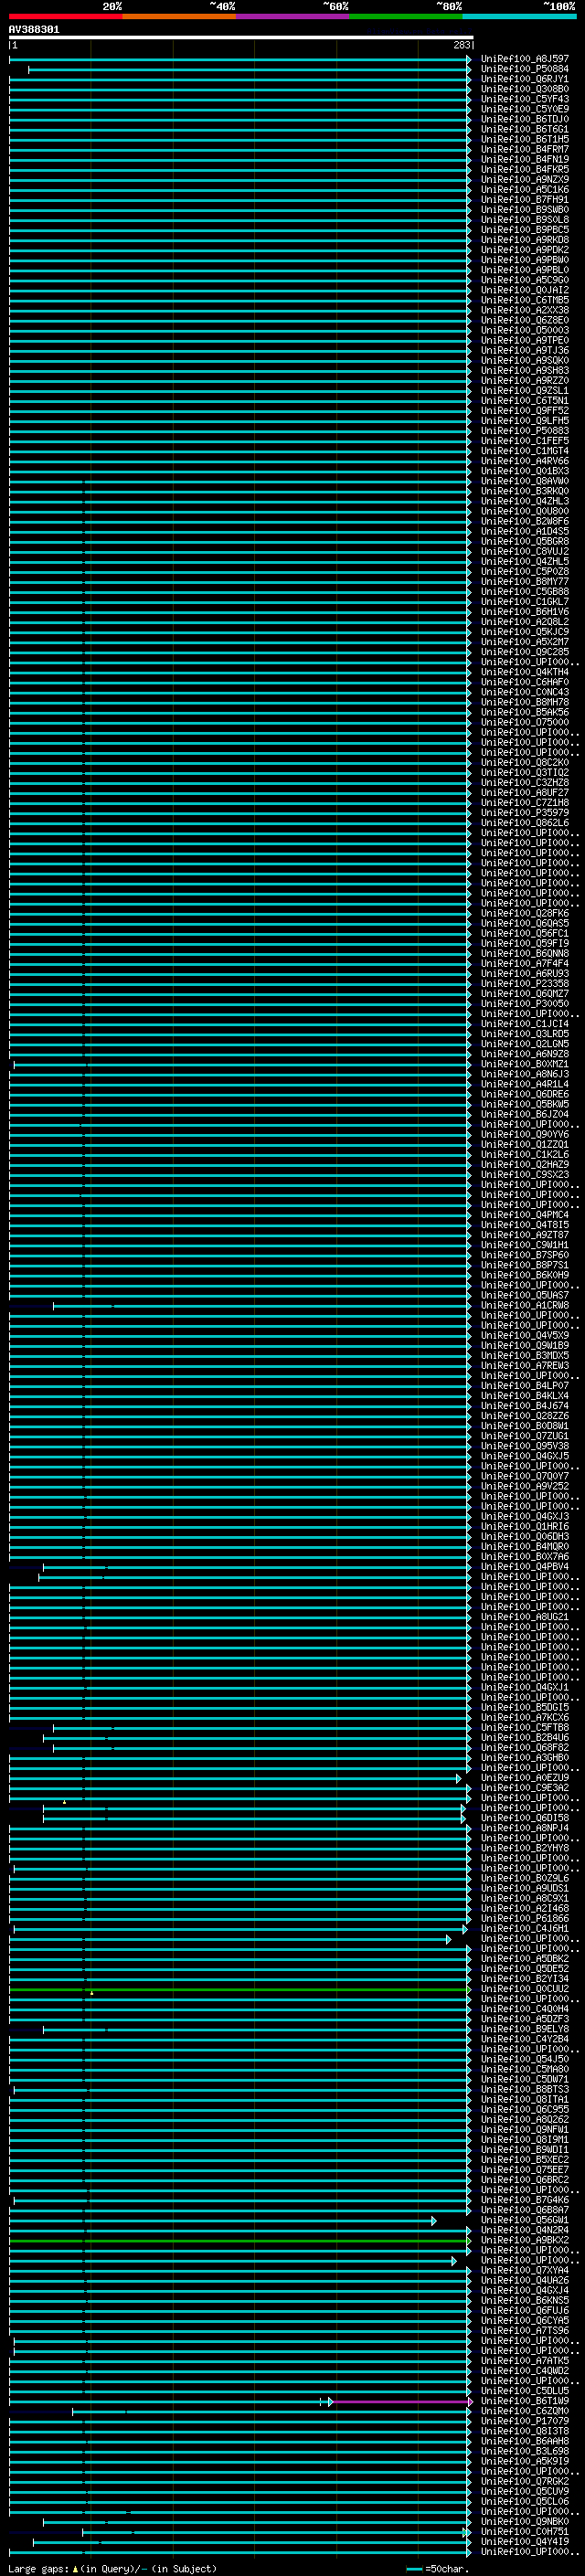Click the green ~80% legend bar
This screenshot has width=585, height=2576.
coord(406,16)
